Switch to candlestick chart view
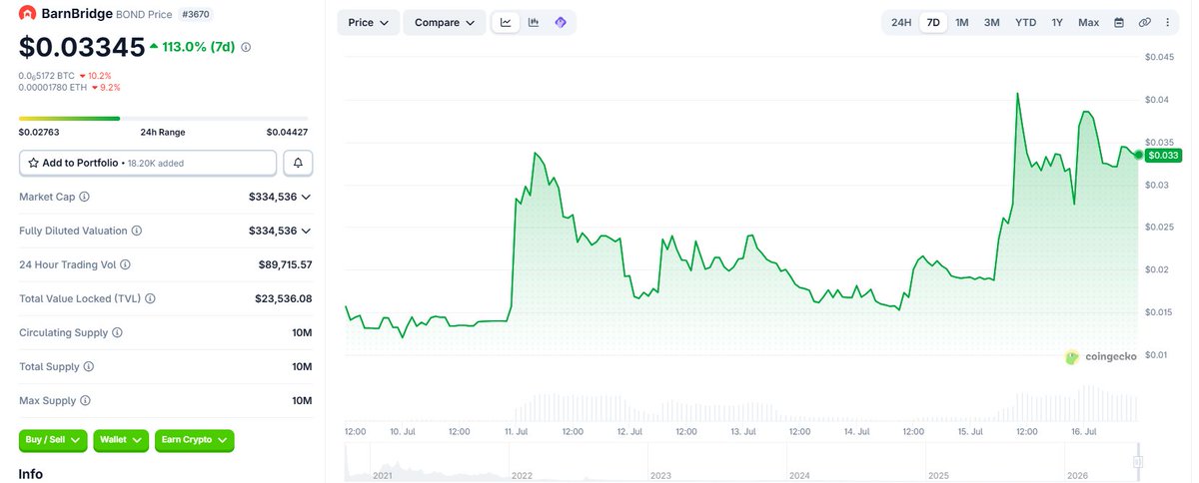The image size is (1199, 483). coord(534,22)
